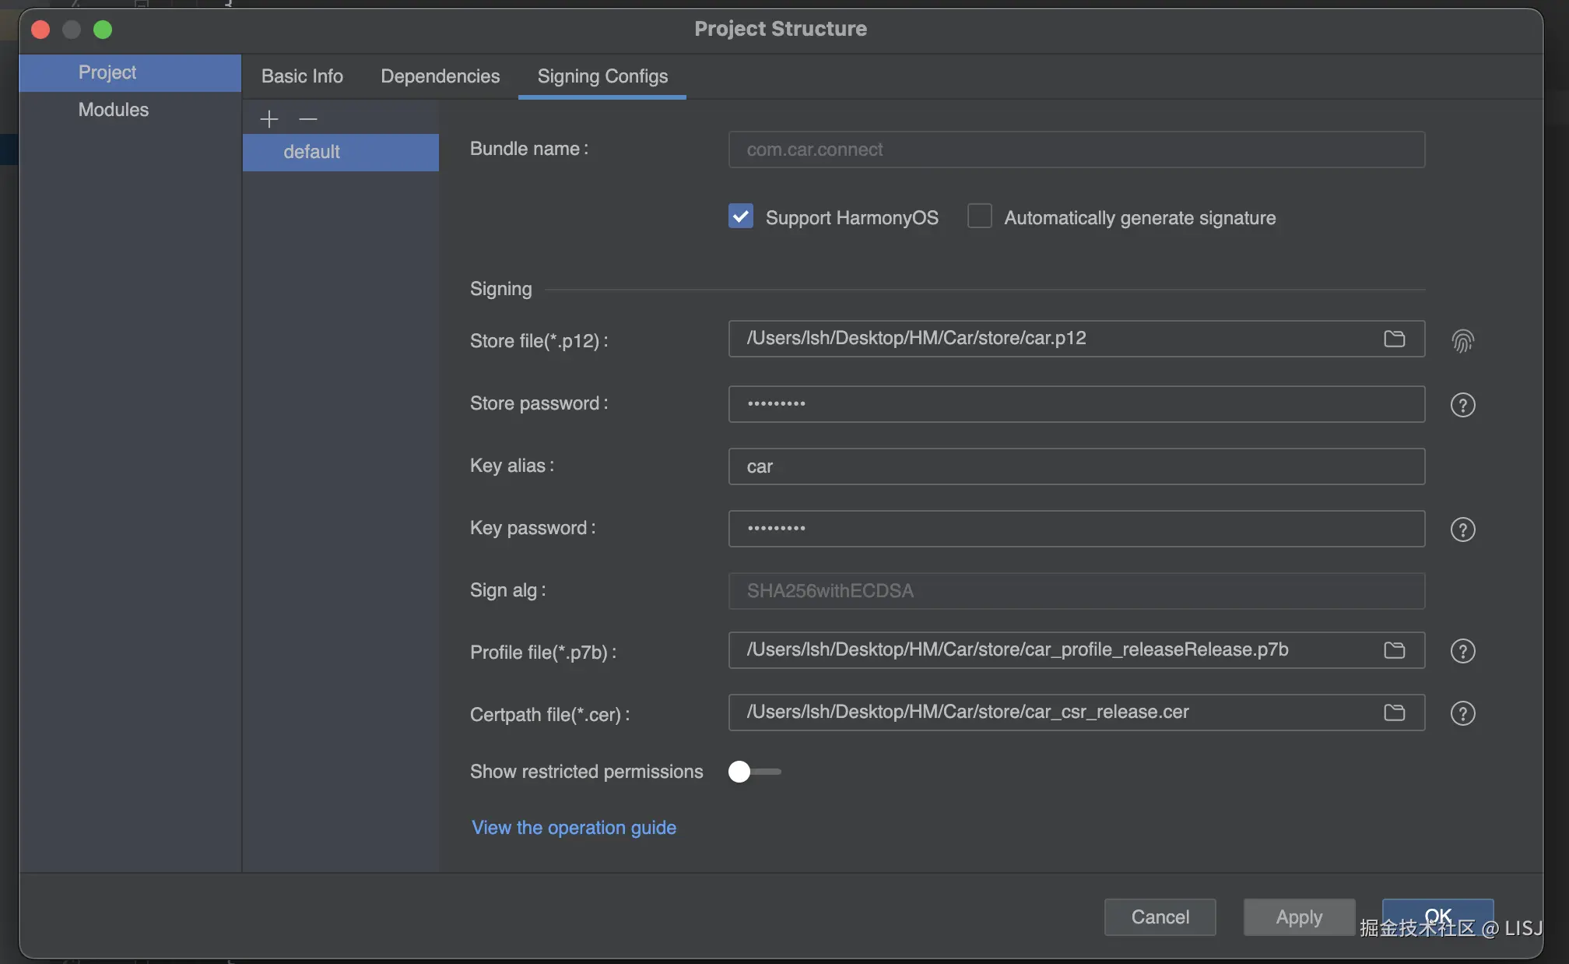
Task: Switch to the Dependencies tab
Action: [440, 76]
